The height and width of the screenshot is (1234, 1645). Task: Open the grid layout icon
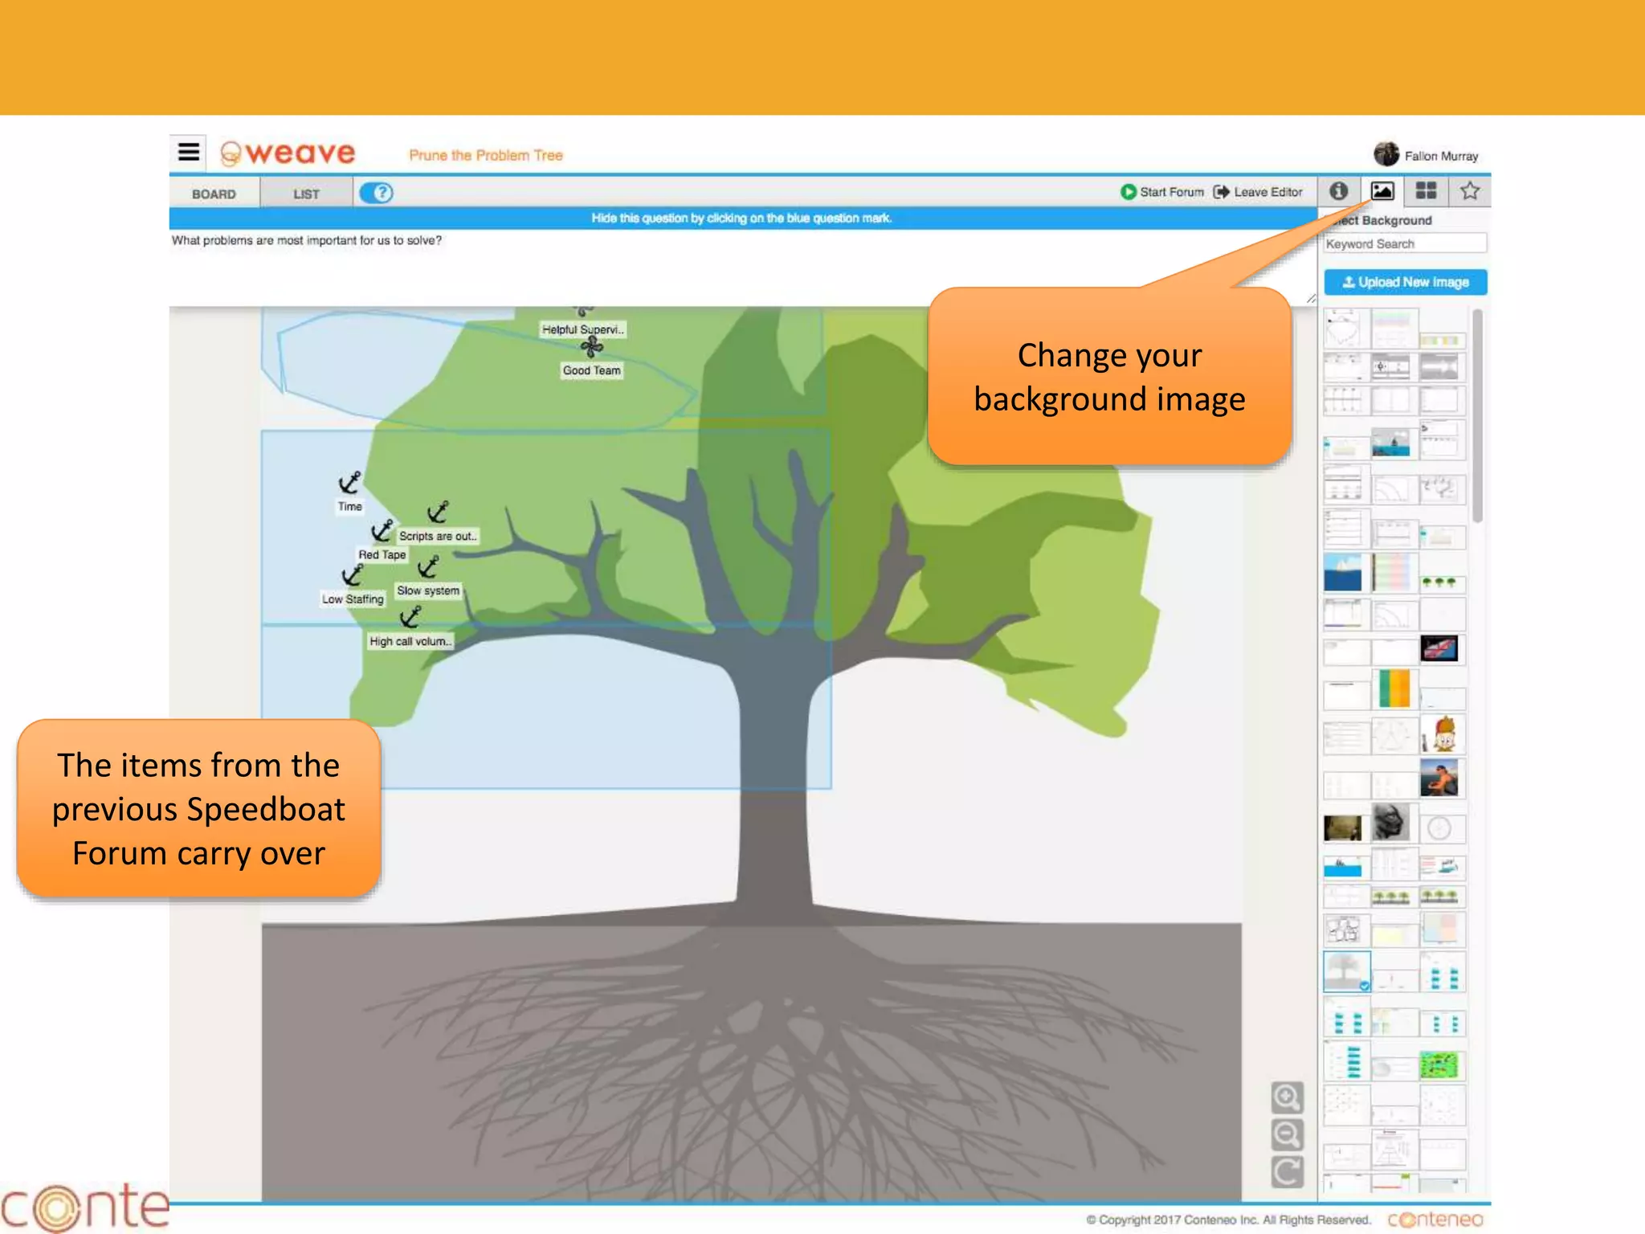pos(1426,191)
